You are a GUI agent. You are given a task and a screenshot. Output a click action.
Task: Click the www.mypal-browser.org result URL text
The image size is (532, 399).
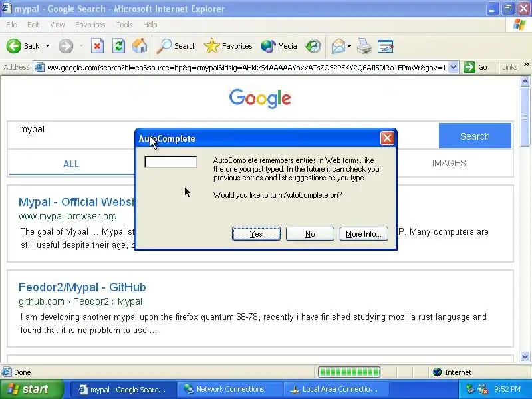tap(68, 216)
